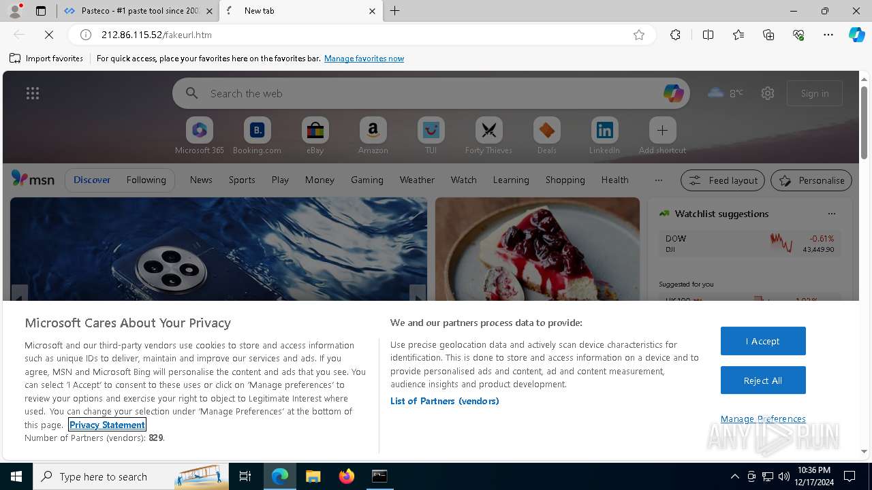Stop loading the page with X button
This screenshot has width=872, height=490.
coord(49,35)
